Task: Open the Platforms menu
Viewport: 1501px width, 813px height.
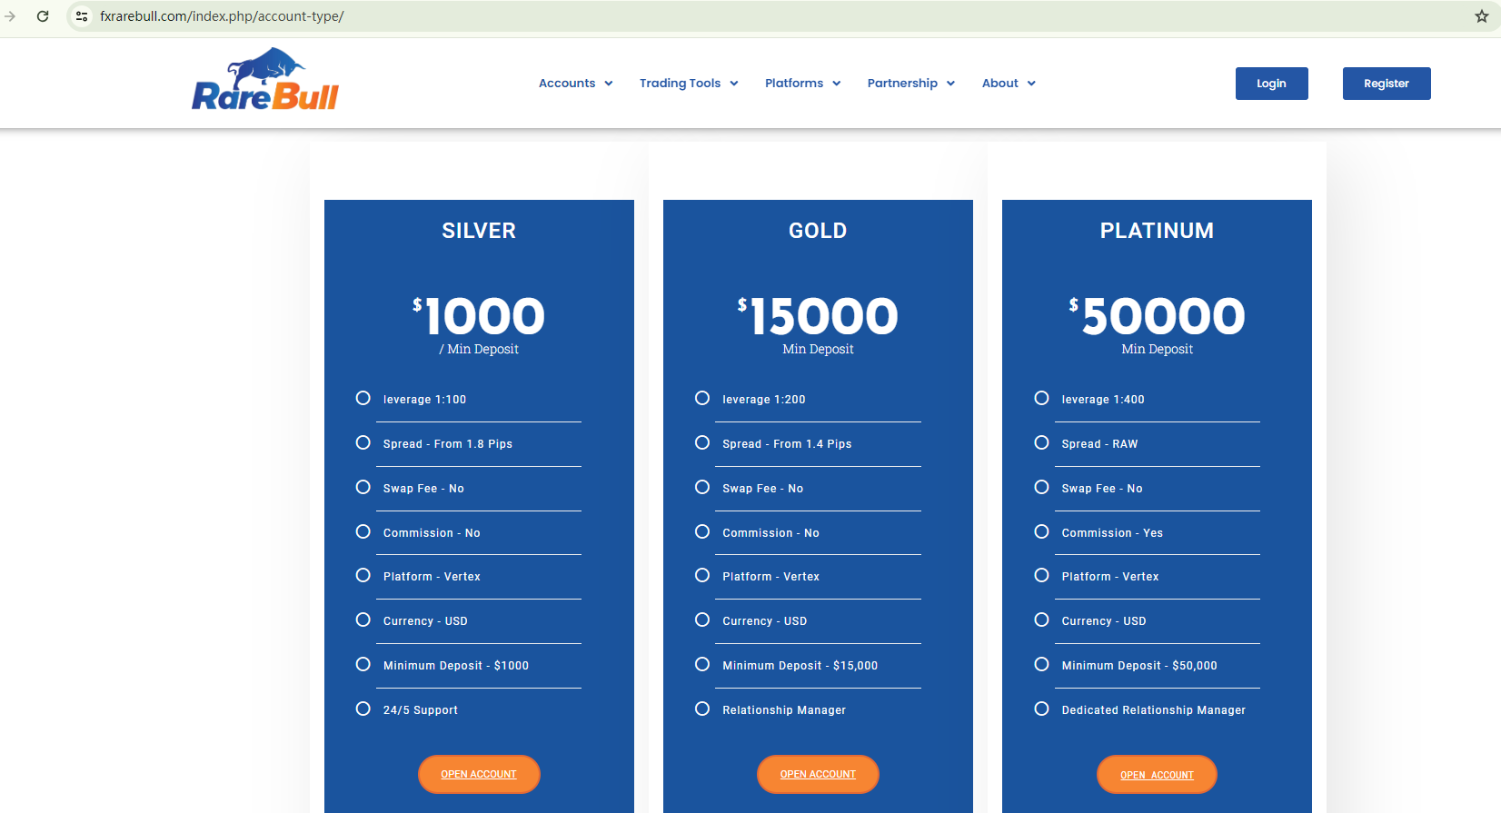Action: click(x=803, y=84)
